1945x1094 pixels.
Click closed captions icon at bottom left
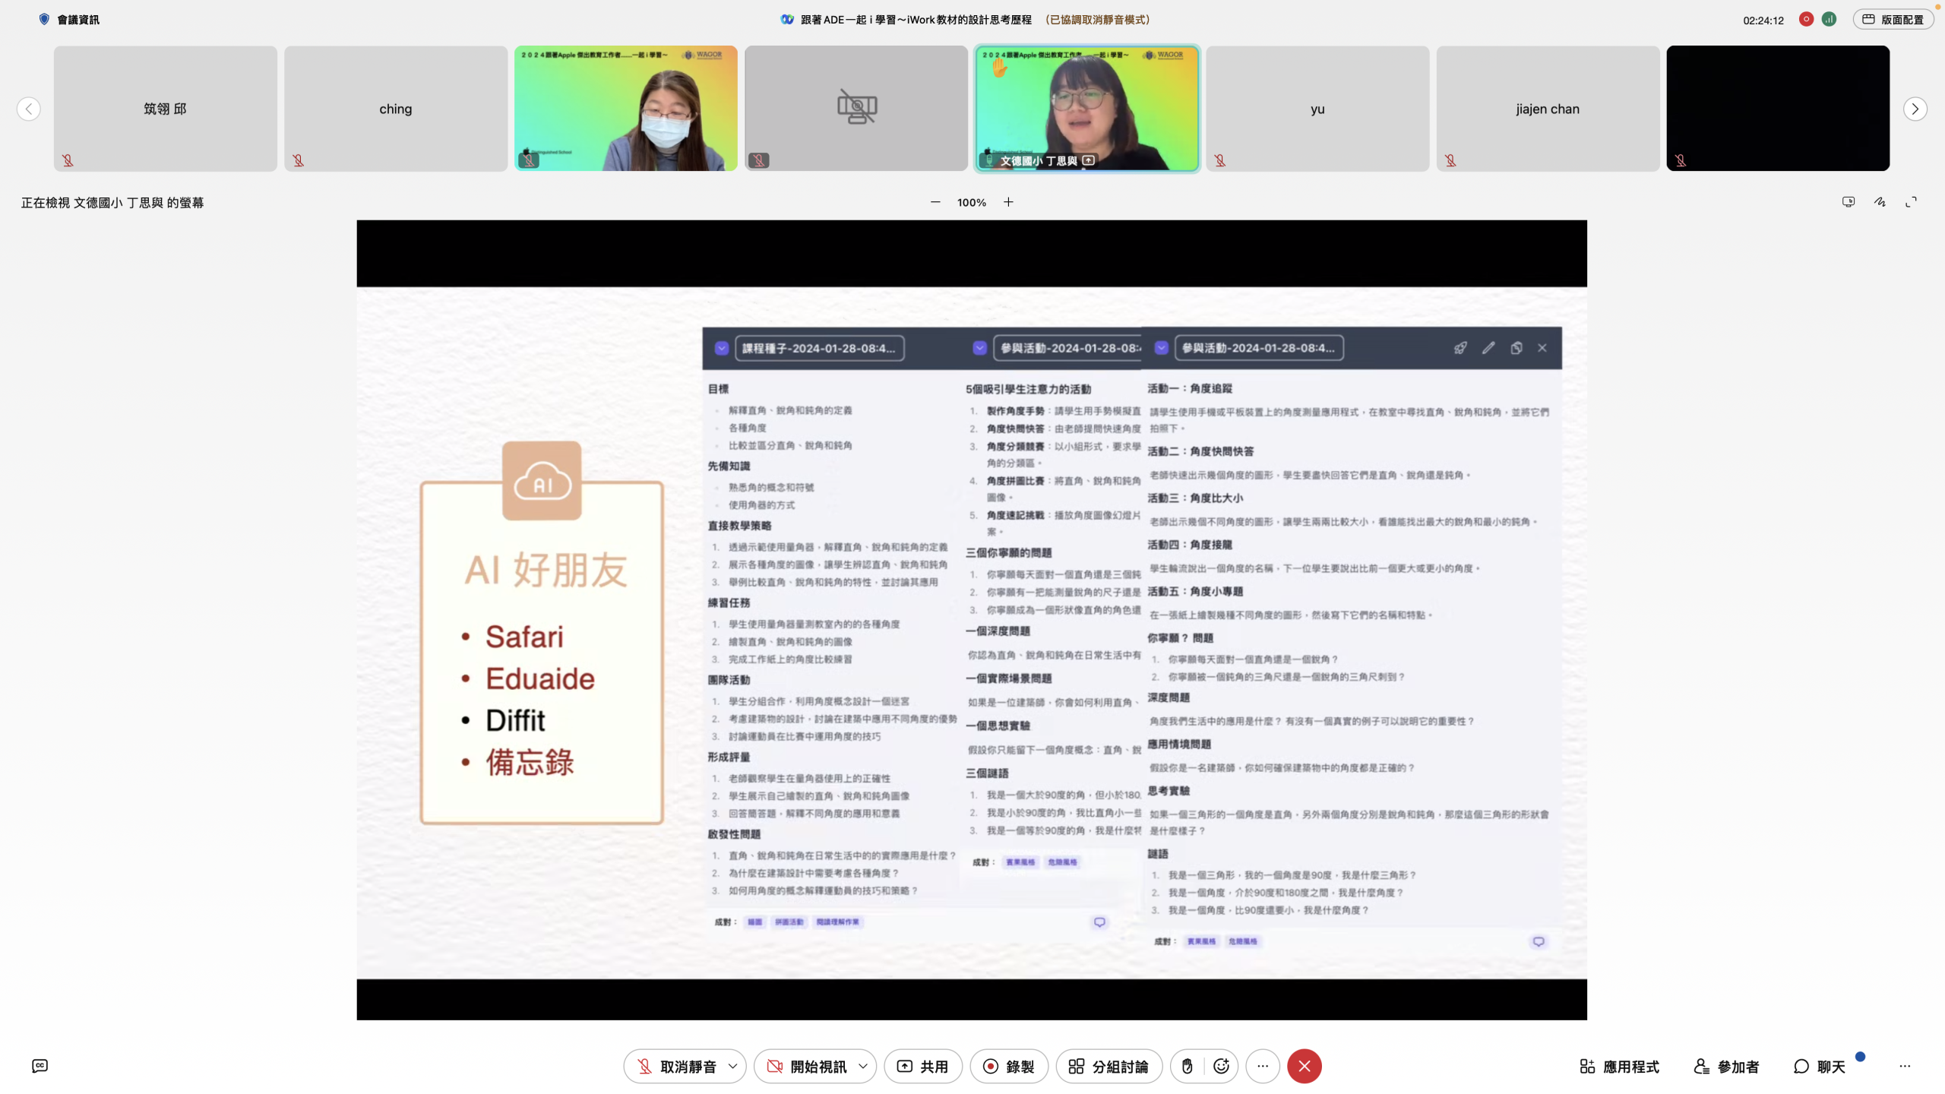[40, 1066]
